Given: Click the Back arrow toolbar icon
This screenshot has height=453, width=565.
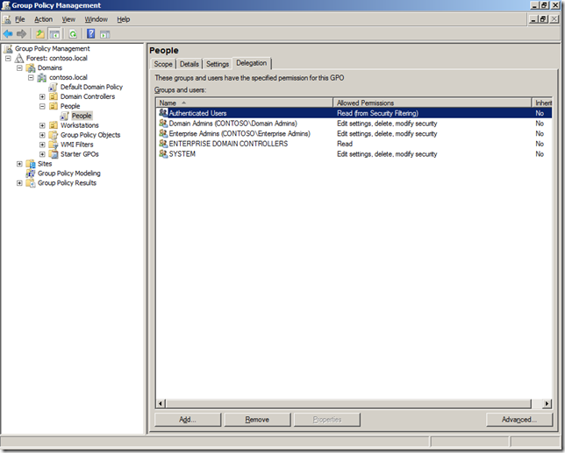Looking at the screenshot, I should click(8, 34).
